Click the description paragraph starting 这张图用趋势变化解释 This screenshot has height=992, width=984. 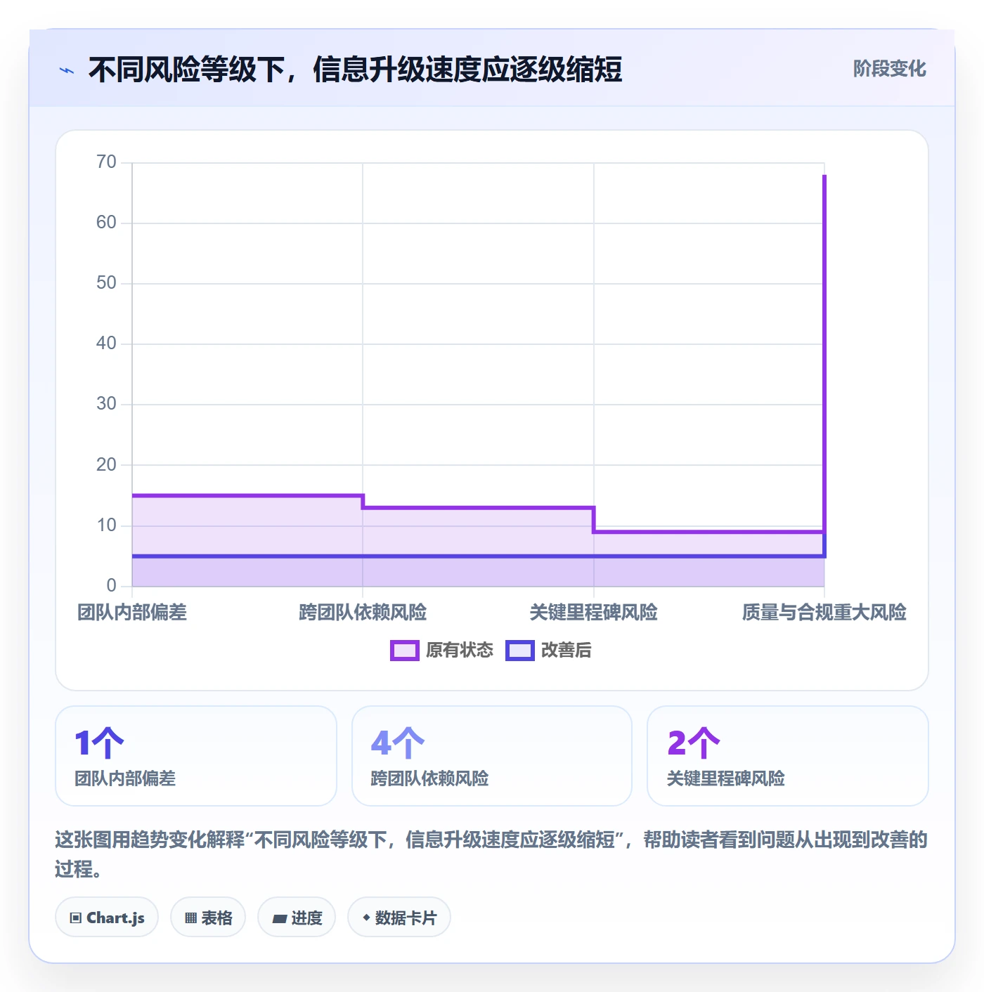(492, 854)
